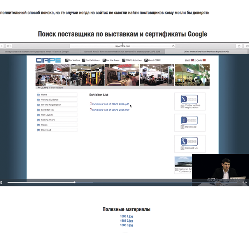Open the 1688 1.jpg material link
Image resolution: width=249 pixels, height=233 pixels.
pyautogui.click(x=126, y=216)
